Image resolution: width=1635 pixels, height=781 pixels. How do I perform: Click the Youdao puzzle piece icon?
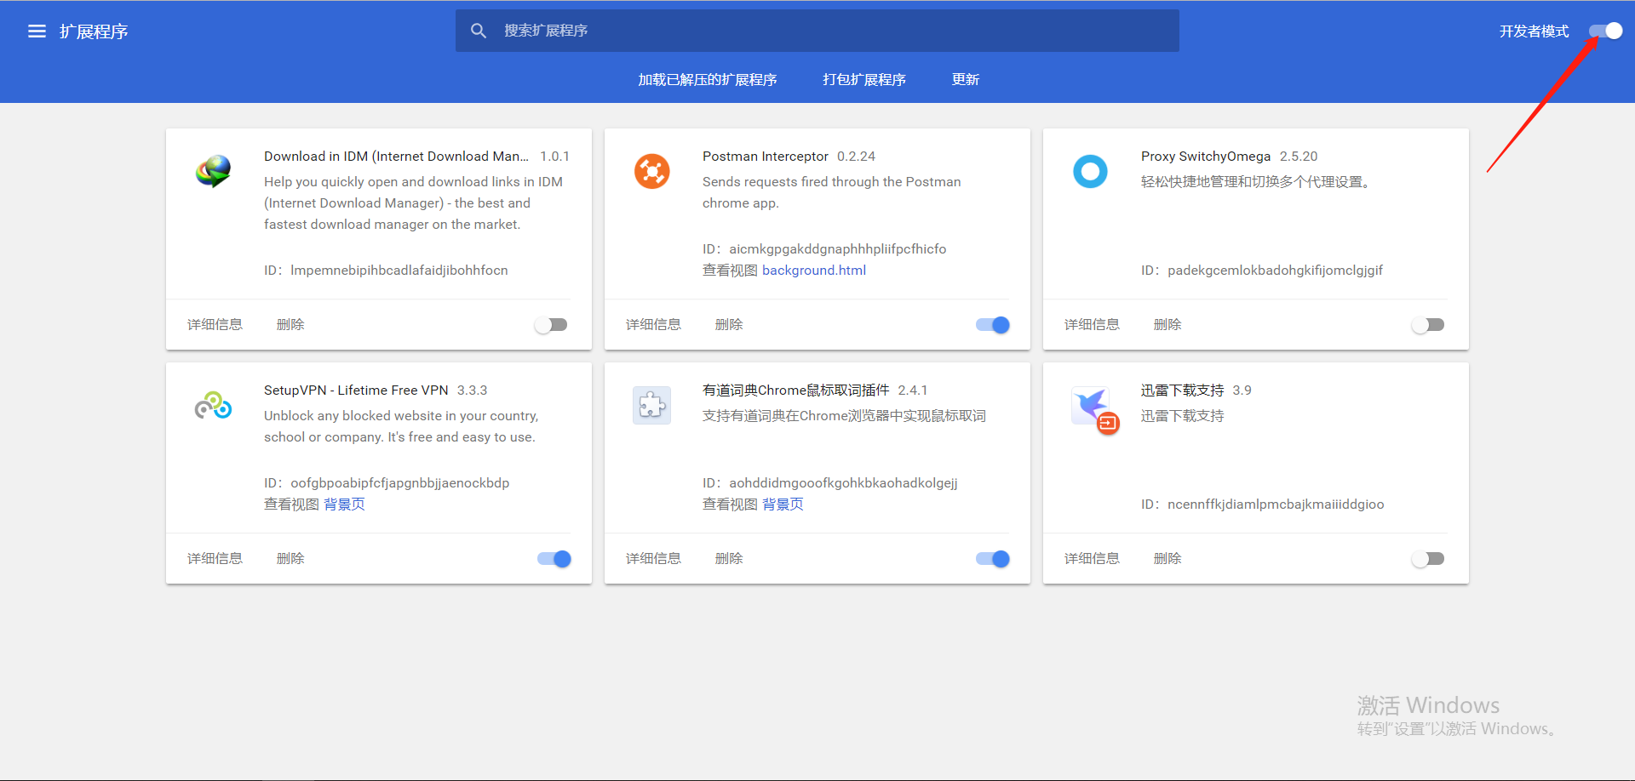651,405
